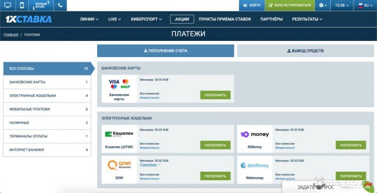This screenshot has height=193, width=377.
Task: Click the 1XСТАВКА logo
Action: pos(28,19)
